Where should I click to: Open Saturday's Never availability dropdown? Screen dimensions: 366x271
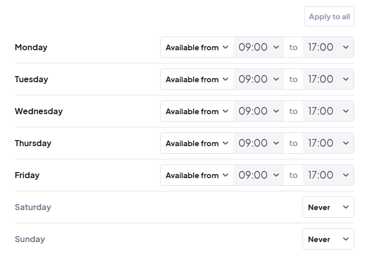[x=328, y=208]
